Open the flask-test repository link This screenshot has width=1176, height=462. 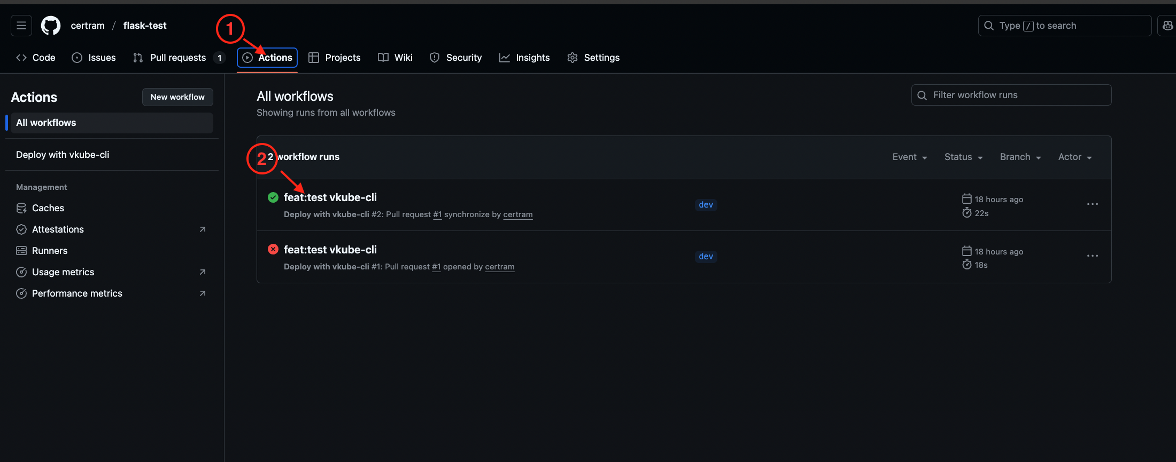tap(145, 26)
